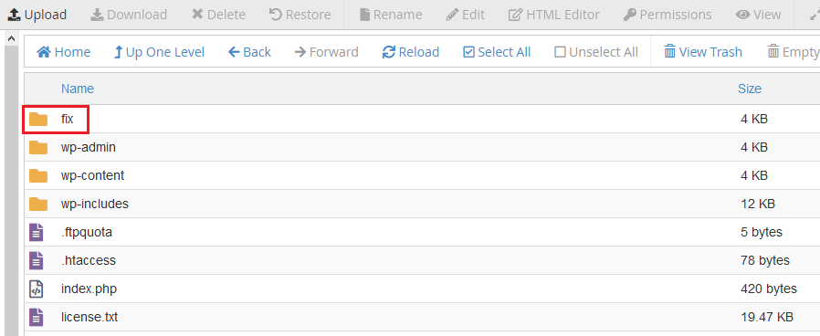
Task: Select the index.php file icon
Action: [x=36, y=289]
